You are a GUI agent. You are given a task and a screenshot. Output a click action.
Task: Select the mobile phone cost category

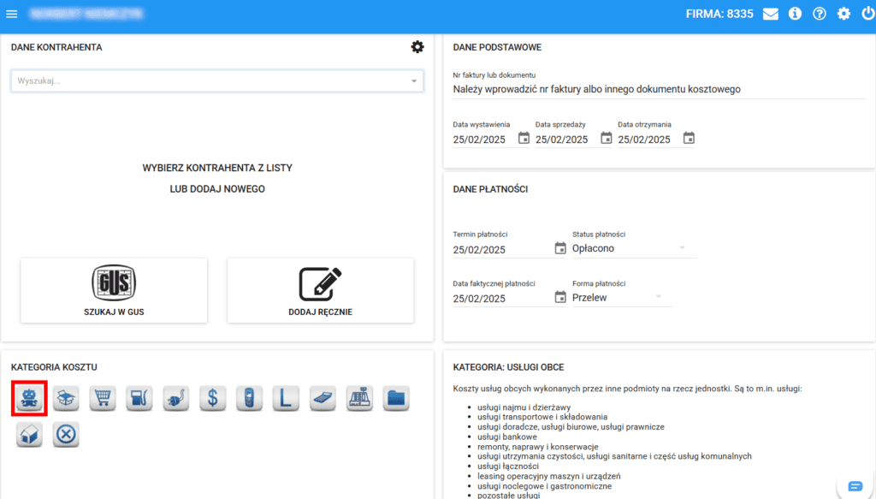coord(249,398)
